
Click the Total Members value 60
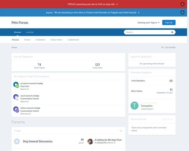tap(171, 81)
